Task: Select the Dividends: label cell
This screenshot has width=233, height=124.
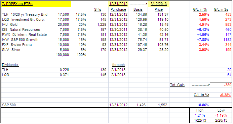Action: click(x=25, y=65)
